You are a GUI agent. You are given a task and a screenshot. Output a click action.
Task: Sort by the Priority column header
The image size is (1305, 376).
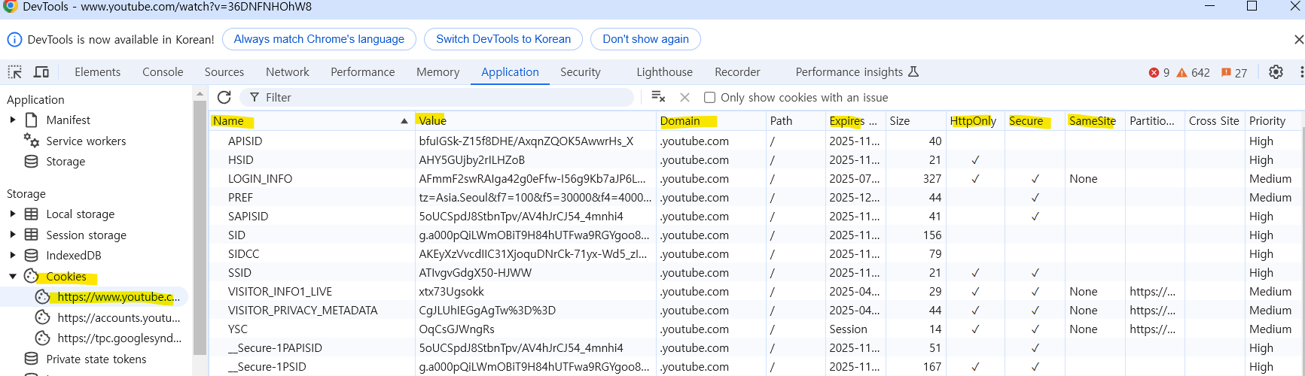click(x=1273, y=120)
